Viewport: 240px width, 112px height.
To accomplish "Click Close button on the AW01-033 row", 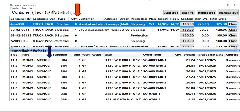I will (x=232, y=41).
